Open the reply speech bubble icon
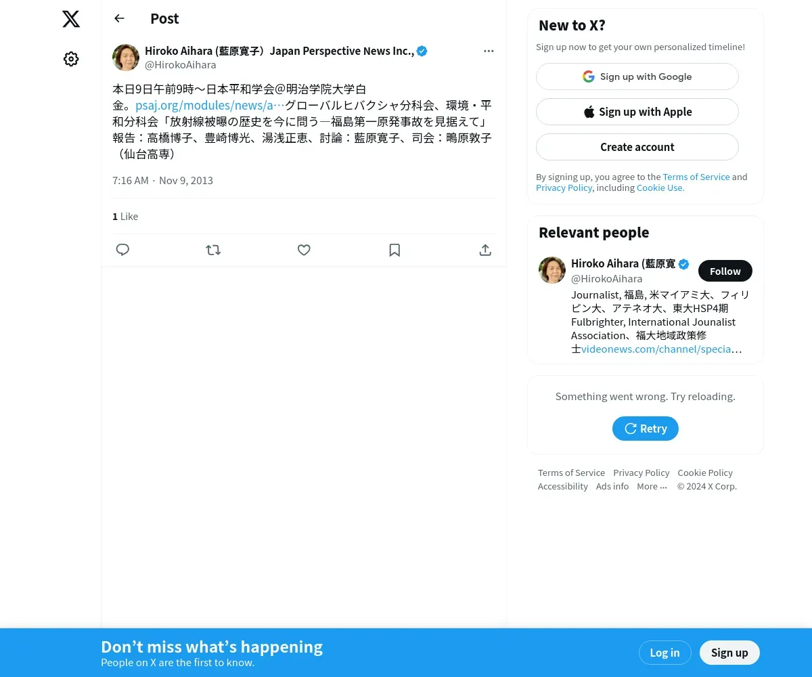 [x=122, y=250]
